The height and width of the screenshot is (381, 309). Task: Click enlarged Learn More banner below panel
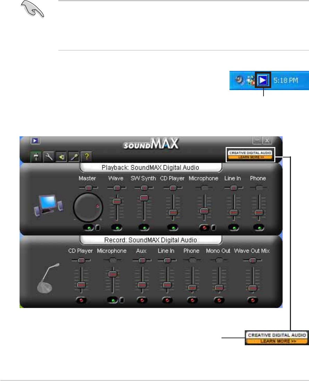[x=277, y=338]
